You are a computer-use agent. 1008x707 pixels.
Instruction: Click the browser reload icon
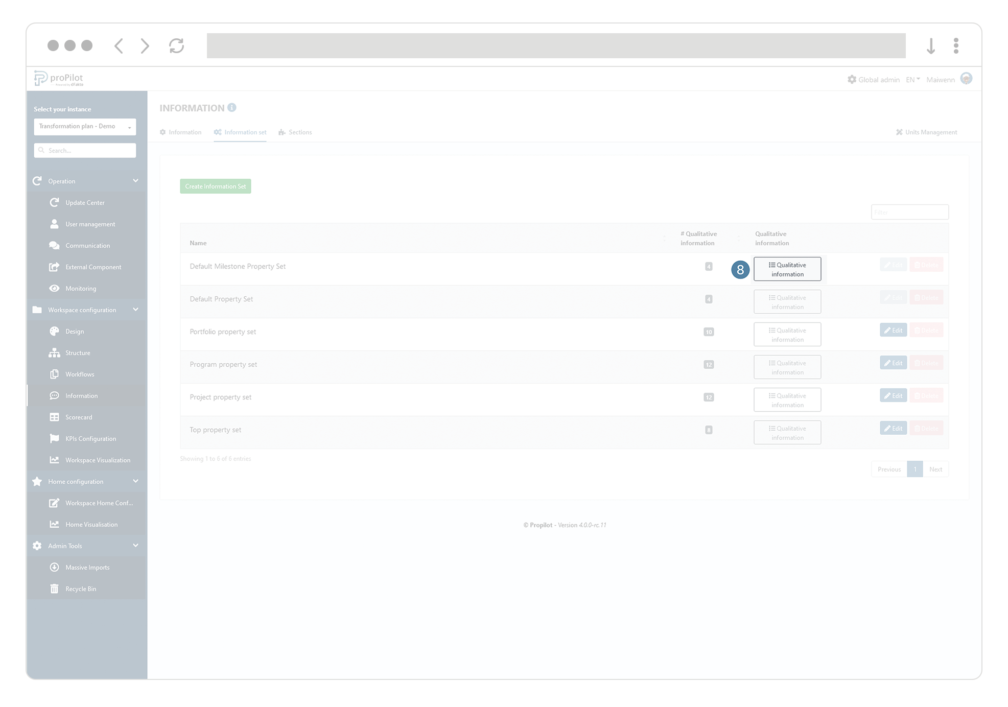176,46
